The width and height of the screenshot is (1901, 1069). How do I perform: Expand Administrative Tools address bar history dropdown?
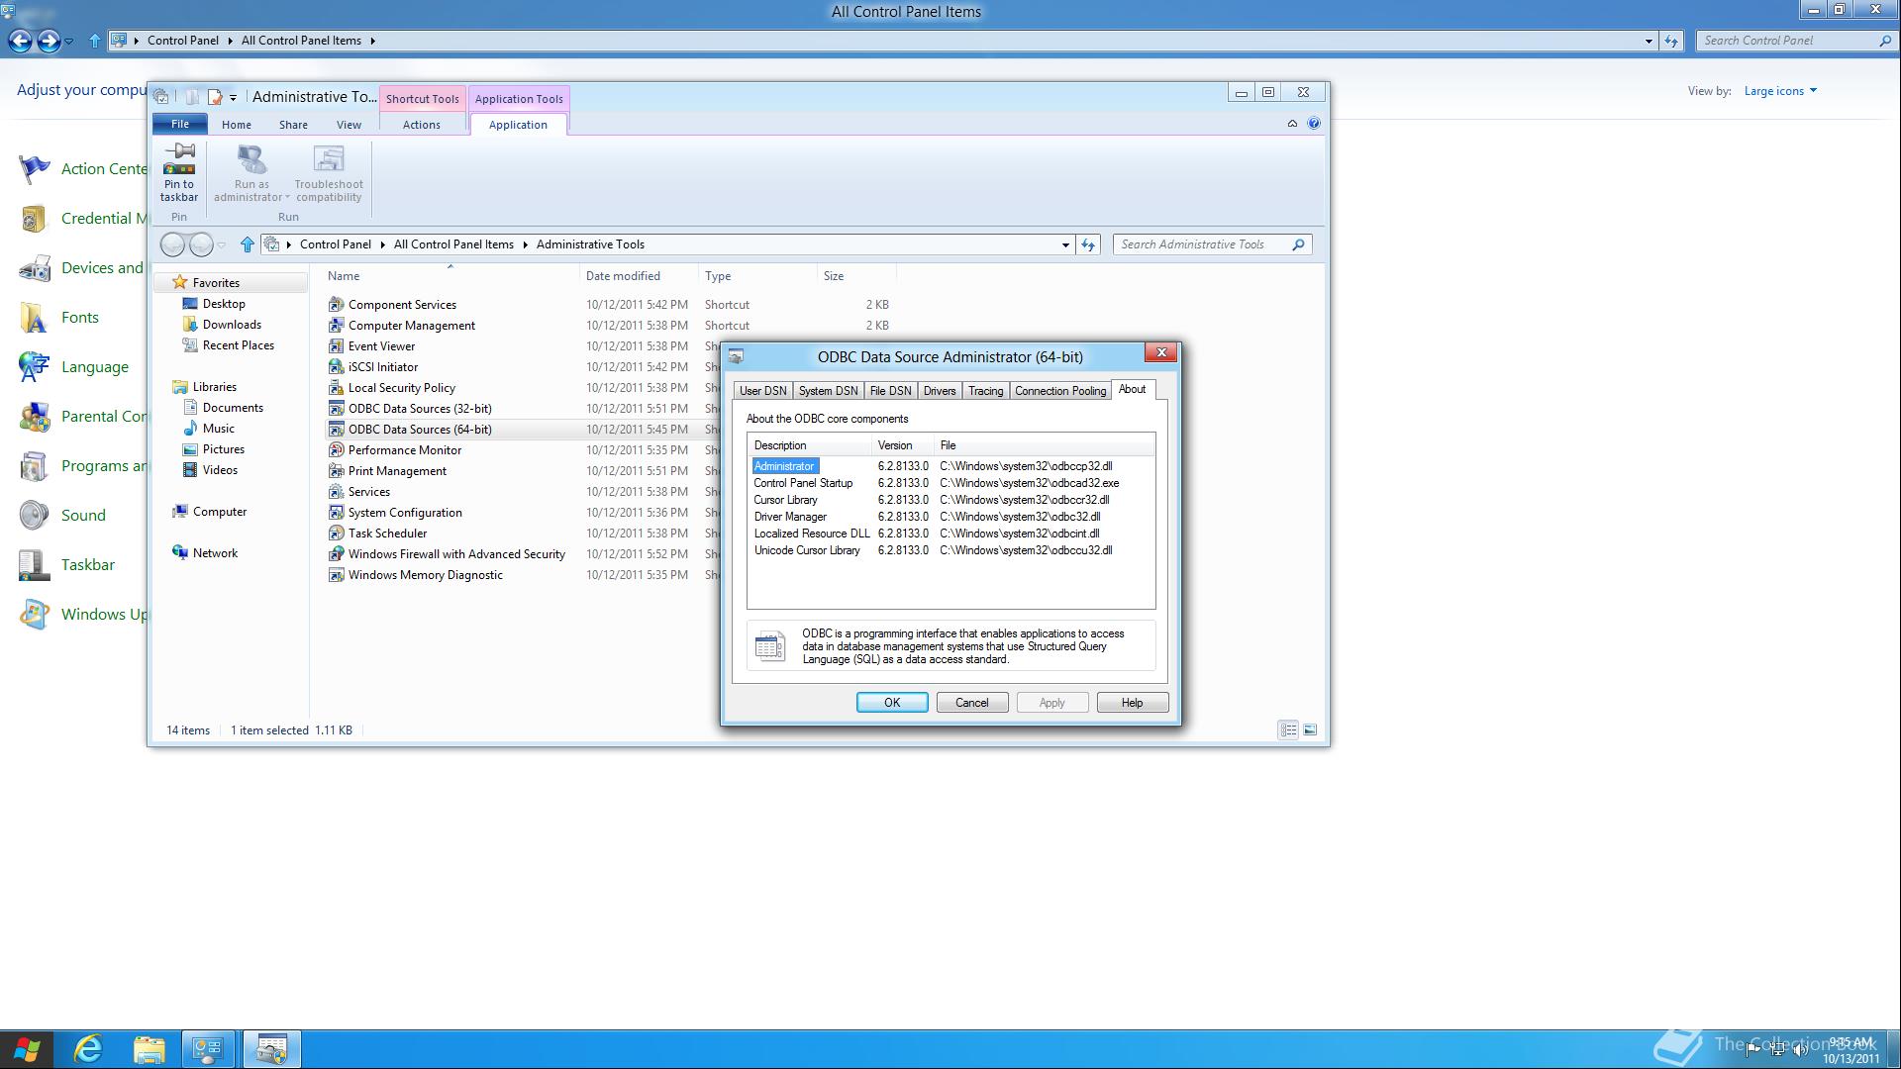[x=1065, y=244]
